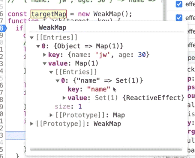Toggle the second effect checkbox
This screenshot has height=158, width=195.
point(179,17)
